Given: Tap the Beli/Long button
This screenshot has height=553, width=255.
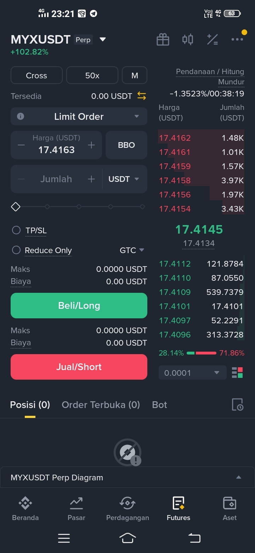Looking at the screenshot, I should (79, 306).
